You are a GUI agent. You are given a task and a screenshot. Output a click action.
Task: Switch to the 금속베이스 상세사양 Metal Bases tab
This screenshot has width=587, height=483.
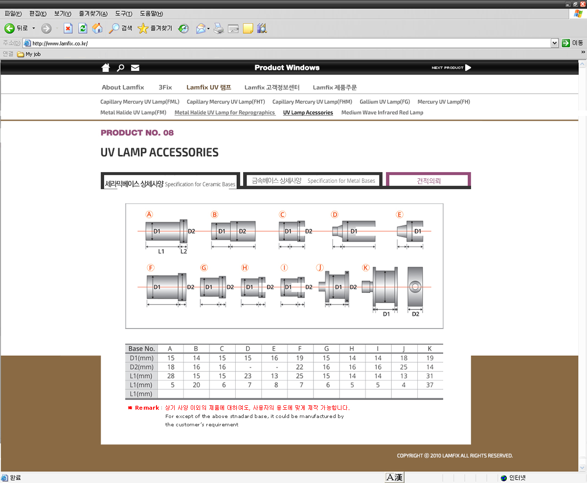pos(313,181)
